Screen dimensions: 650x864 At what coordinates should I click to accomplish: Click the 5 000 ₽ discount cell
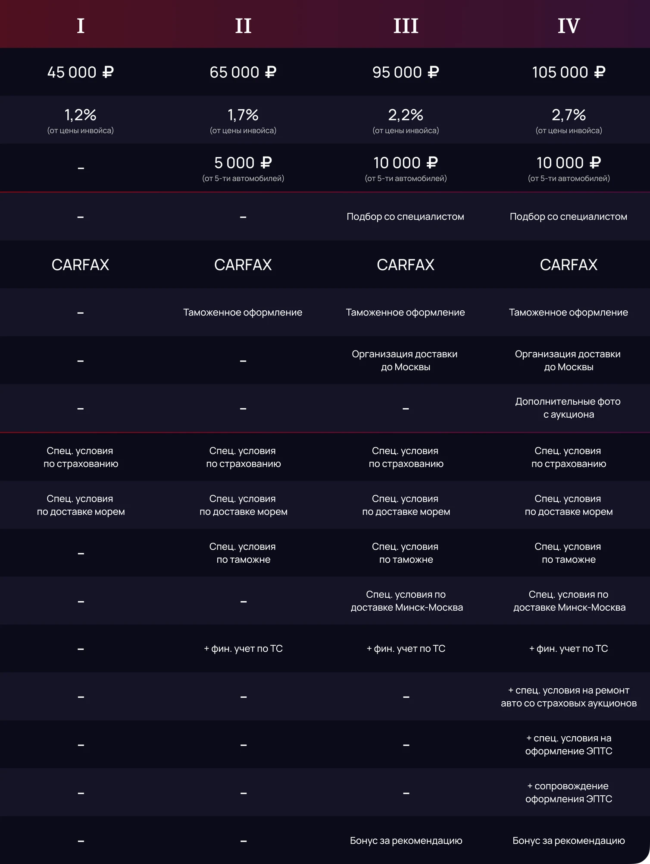[243, 168]
